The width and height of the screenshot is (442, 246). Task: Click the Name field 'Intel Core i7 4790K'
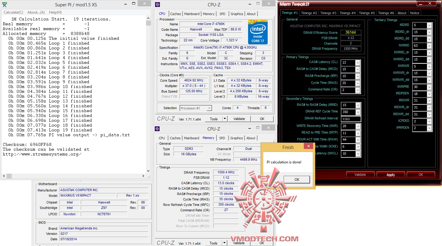(x=211, y=24)
